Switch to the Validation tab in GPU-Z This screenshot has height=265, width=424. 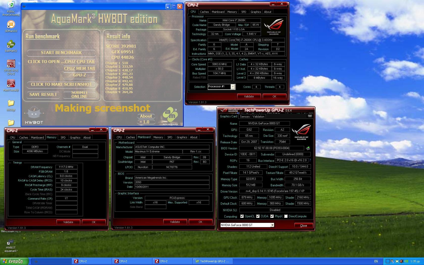click(x=258, y=117)
